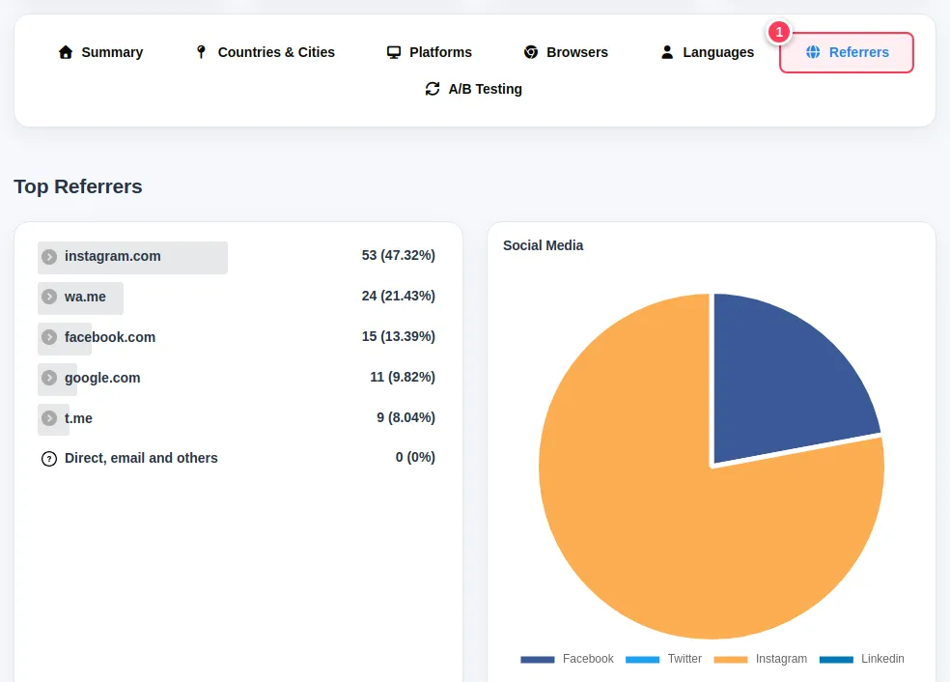Click the monitor icon beside Platforms
The height and width of the screenshot is (682, 950).
[394, 52]
